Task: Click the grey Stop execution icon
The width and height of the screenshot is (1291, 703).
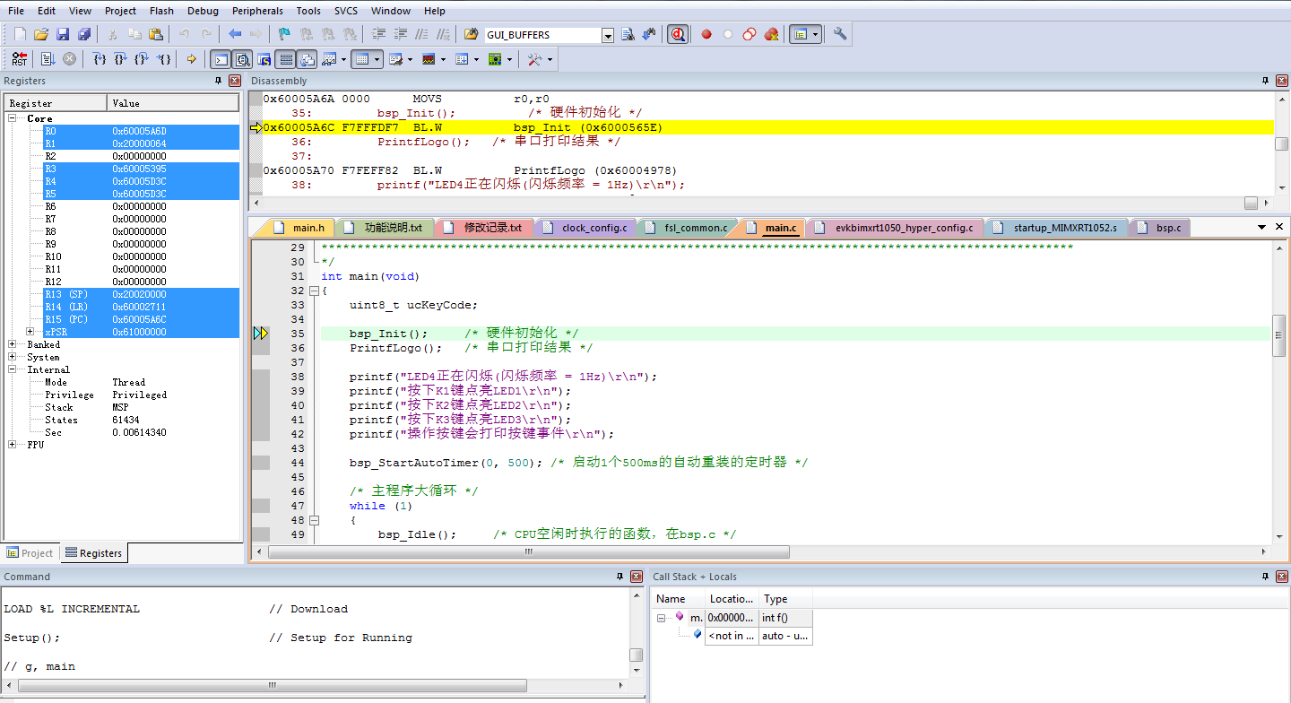Action: [69, 59]
